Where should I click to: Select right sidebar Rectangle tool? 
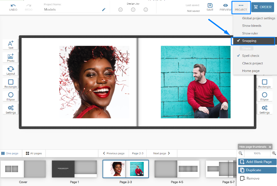click(264, 84)
